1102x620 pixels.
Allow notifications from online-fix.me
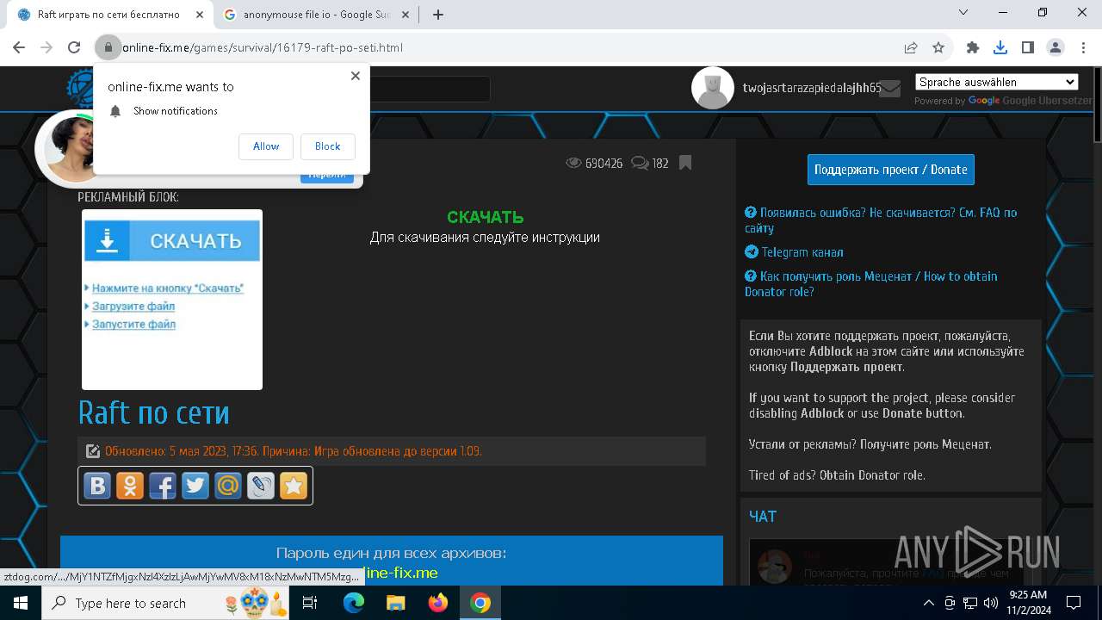coord(266,146)
